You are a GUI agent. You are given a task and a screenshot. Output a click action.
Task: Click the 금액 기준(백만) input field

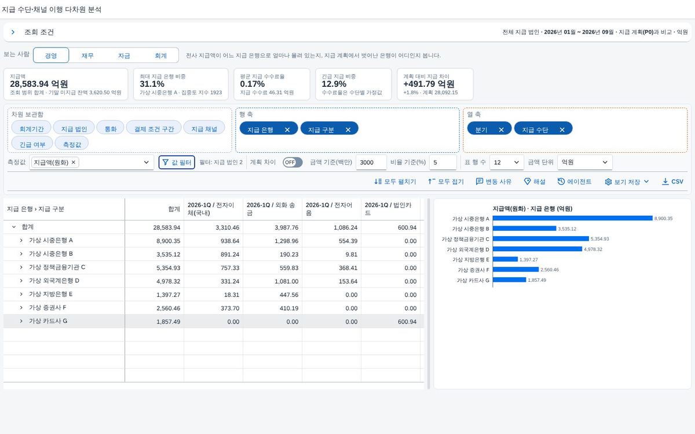(x=371, y=163)
